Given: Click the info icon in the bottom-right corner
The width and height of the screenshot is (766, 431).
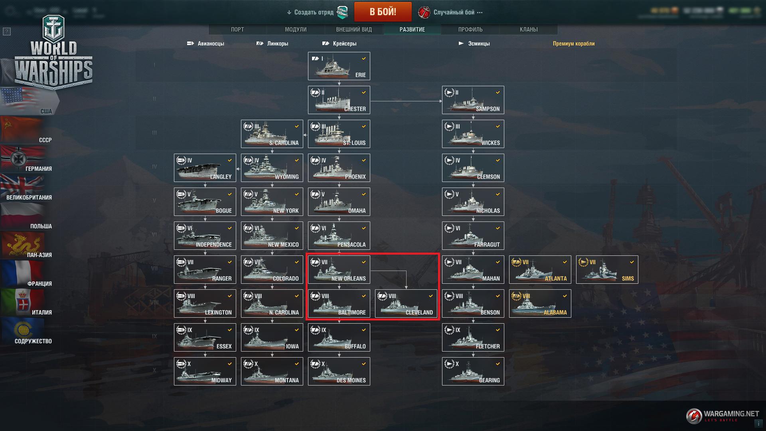Looking at the screenshot, I should pos(758,424).
